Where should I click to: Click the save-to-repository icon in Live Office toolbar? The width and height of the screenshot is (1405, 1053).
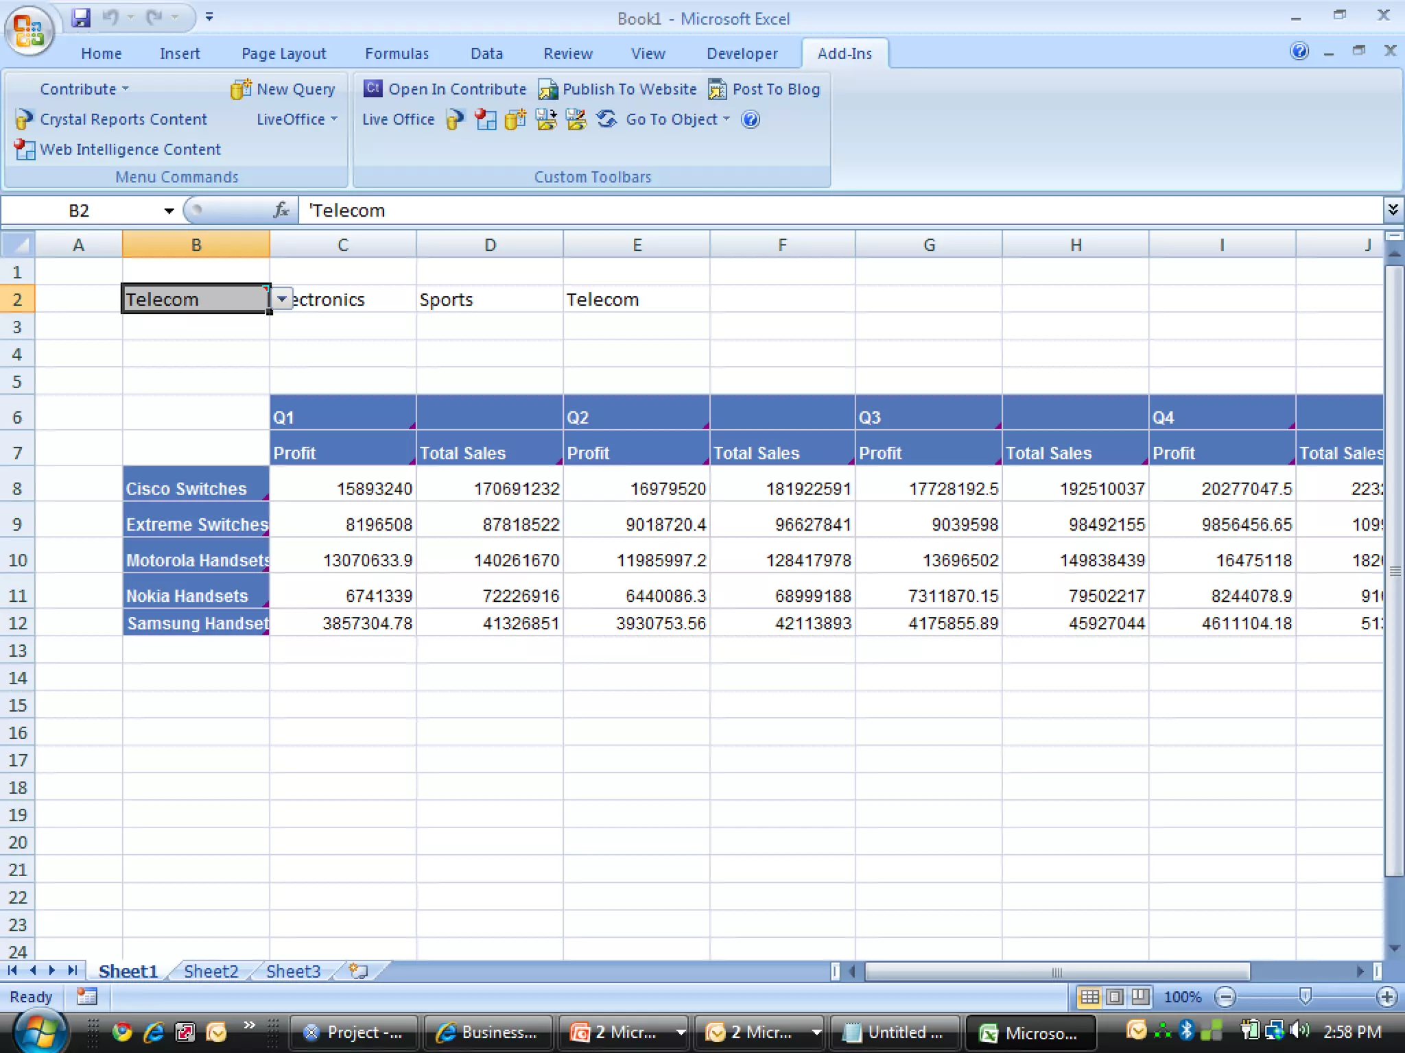[x=545, y=119]
